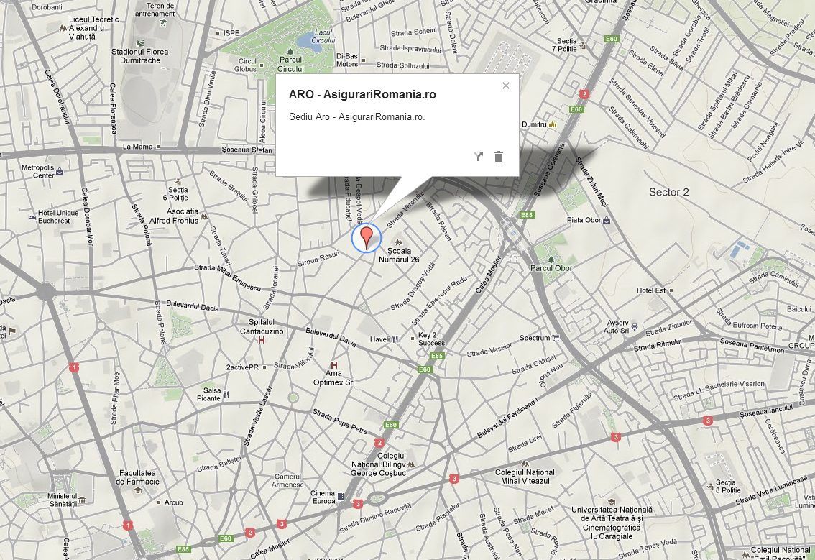
Task: Select the La Mama restaurant label
Action: point(137,147)
